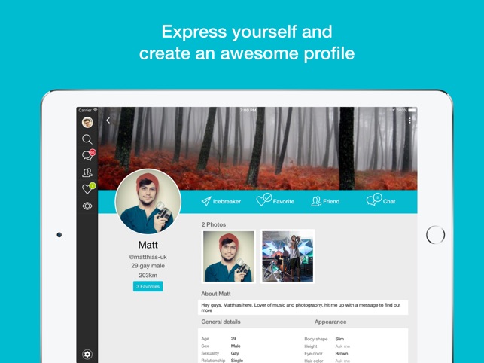Open the second photo thumbnail of stage
The width and height of the screenshot is (484, 363).
coord(288,256)
